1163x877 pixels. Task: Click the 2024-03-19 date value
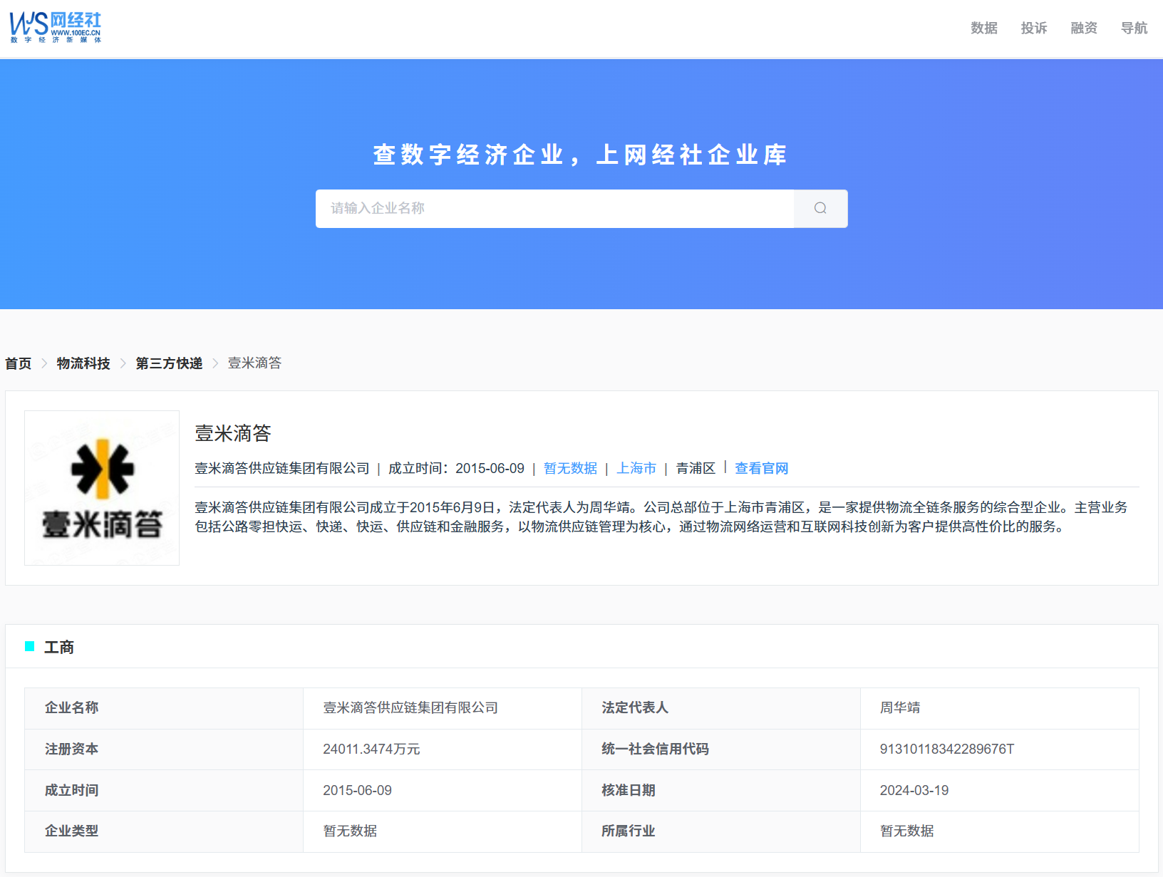(x=914, y=790)
